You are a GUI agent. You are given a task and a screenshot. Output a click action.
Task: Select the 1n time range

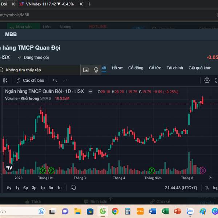[59, 188]
